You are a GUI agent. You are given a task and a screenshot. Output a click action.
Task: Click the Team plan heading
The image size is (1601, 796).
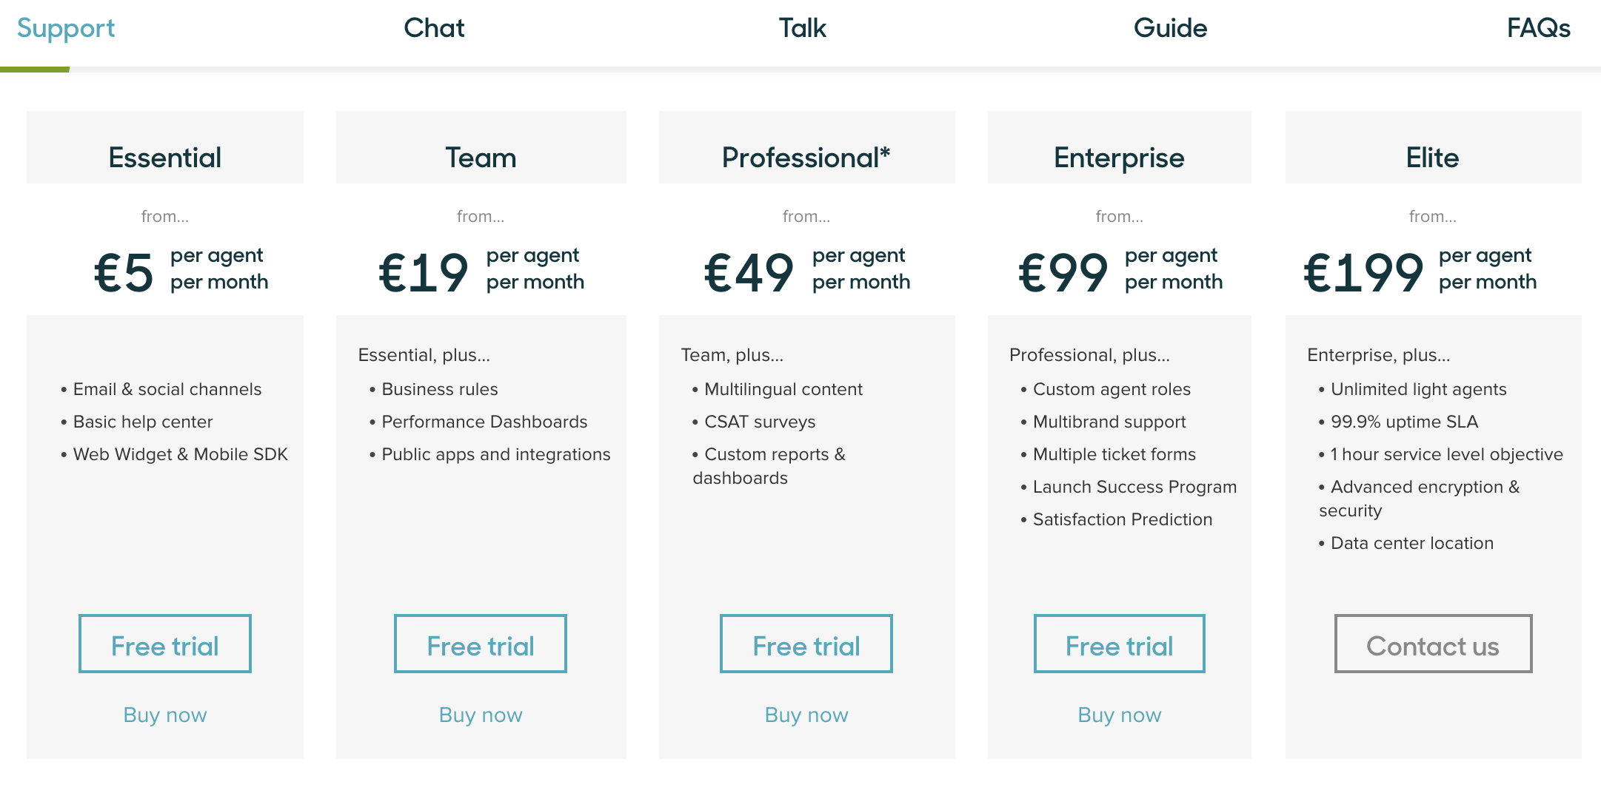point(481,158)
